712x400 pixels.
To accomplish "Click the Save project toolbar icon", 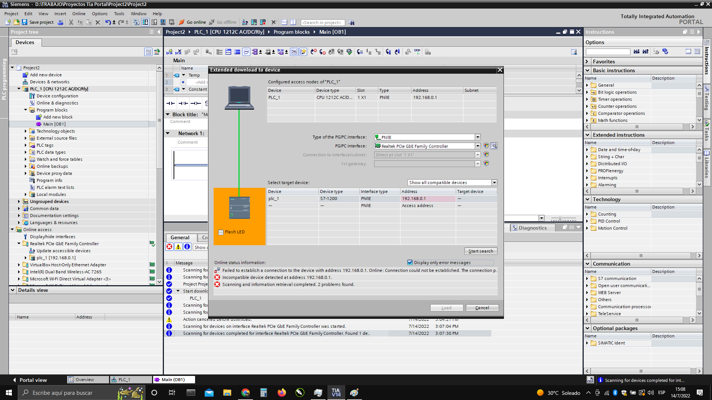I will pos(24,22).
